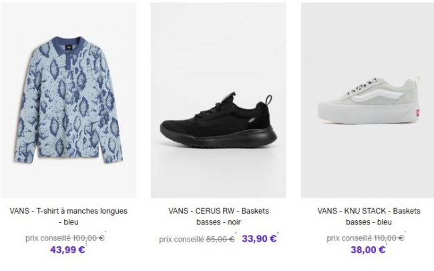
Task: Open the black CERUS RW sneaker image
Action: [x=218, y=100]
